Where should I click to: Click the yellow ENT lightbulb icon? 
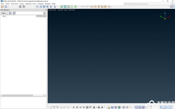click(x=109, y=107)
